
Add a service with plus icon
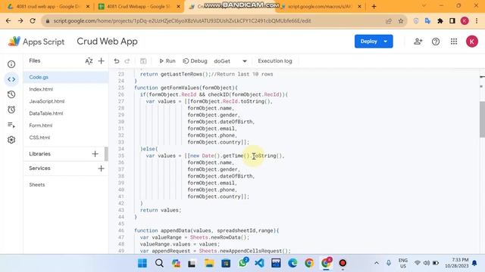[x=101, y=168]
